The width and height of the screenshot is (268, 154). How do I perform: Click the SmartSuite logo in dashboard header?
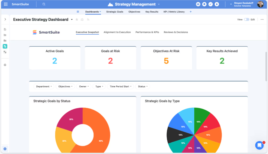pyautogui.click(x=46, y=32)
